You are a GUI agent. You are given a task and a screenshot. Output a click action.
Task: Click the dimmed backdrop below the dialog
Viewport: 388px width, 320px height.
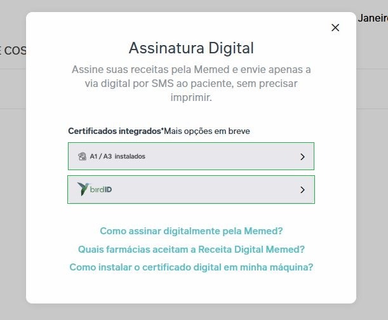point(191,312)
